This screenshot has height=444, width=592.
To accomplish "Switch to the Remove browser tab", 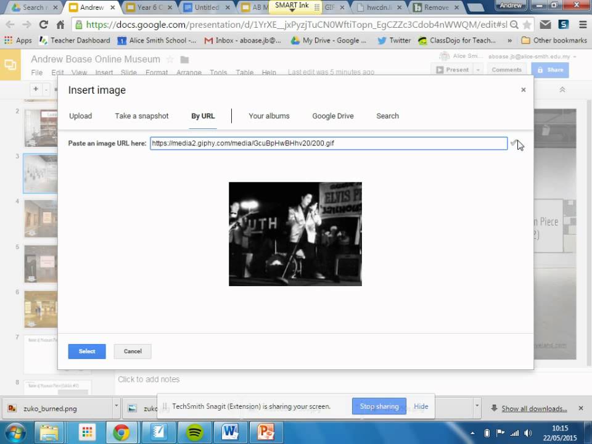I will [x=436, y=7].
